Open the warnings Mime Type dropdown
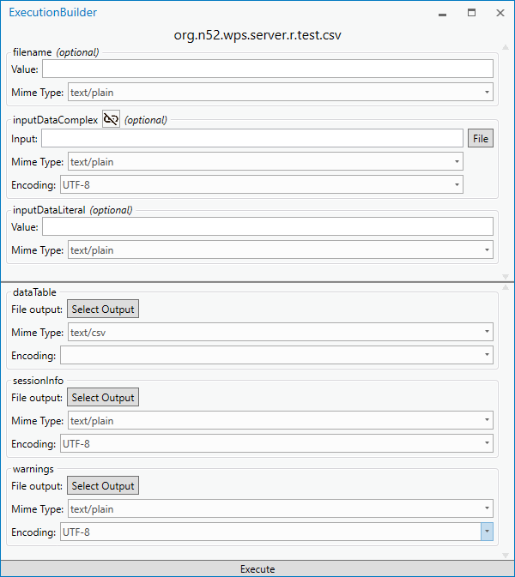The width and height of the screenshot is (515, 577). pos(281,508)
